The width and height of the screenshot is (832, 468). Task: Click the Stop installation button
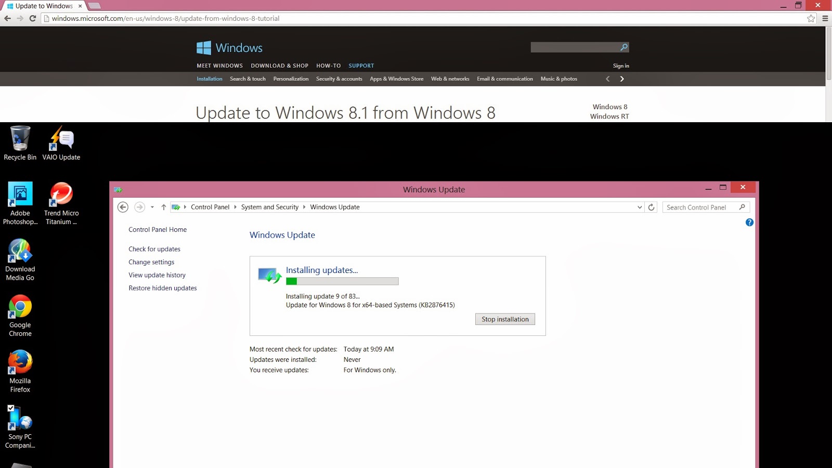[505, 319]
